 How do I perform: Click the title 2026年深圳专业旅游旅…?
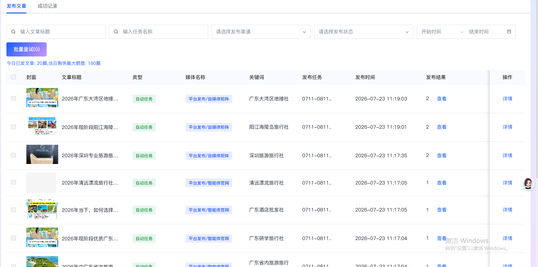[90, 156]
